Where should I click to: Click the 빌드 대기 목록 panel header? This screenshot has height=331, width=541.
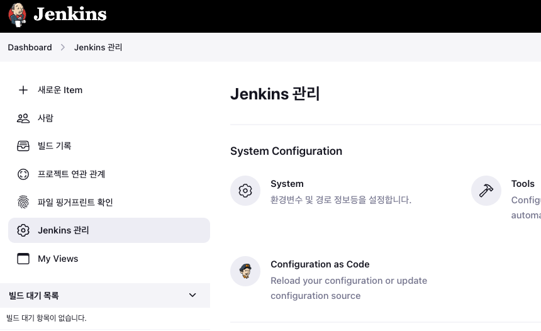(105, 296)
